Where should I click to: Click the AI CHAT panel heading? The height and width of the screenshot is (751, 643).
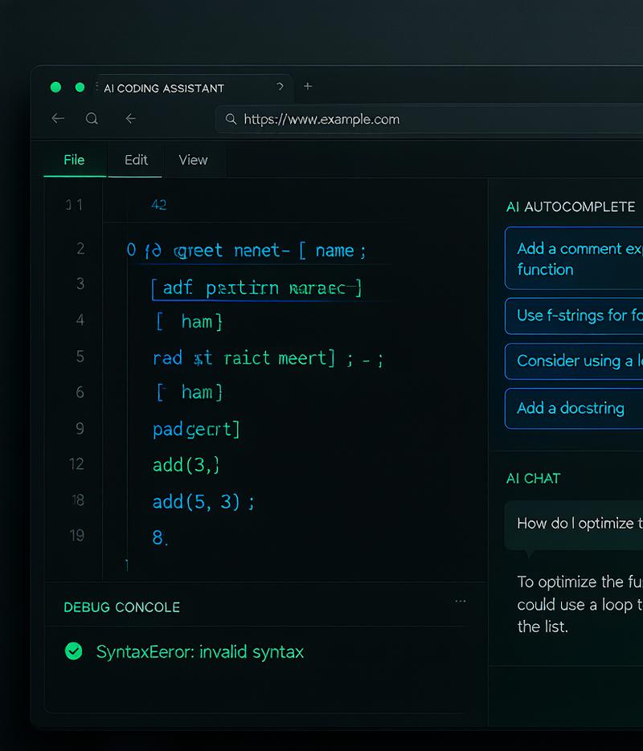click(533, 479)
